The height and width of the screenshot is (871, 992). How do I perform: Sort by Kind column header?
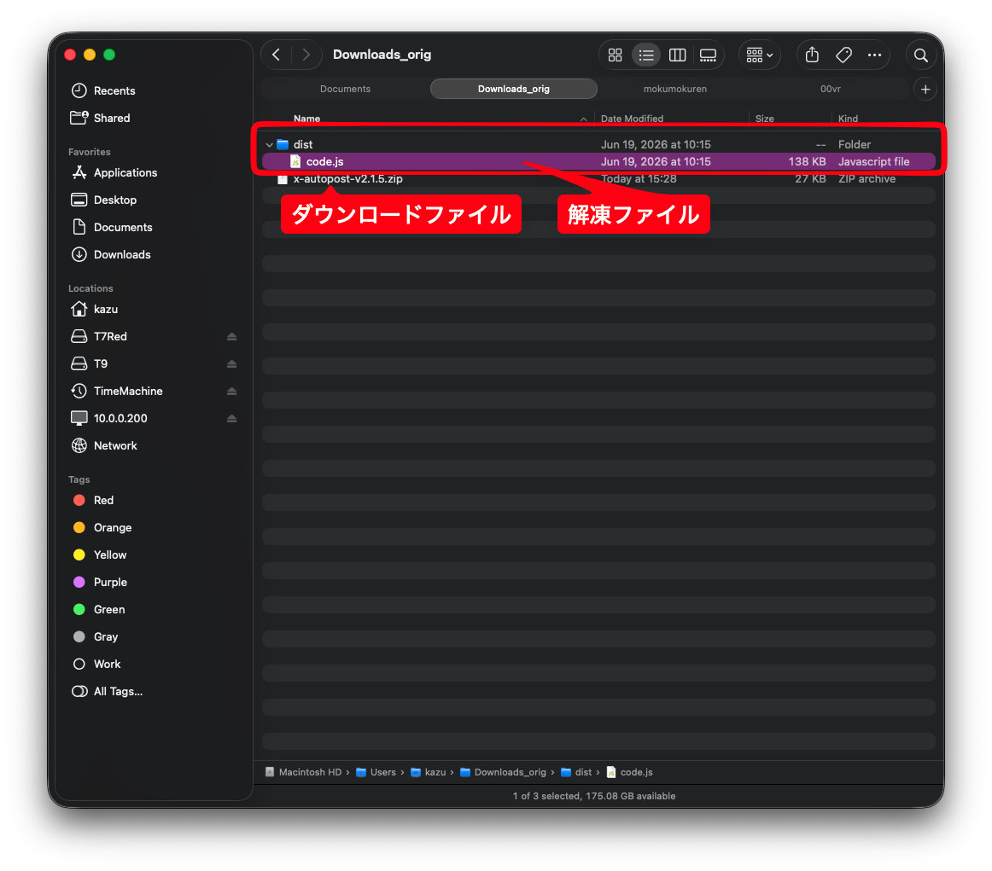coord(848,119)
